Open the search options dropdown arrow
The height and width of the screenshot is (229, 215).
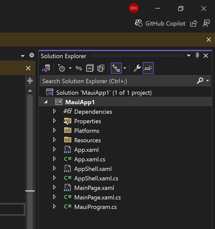tap(207, 81)
